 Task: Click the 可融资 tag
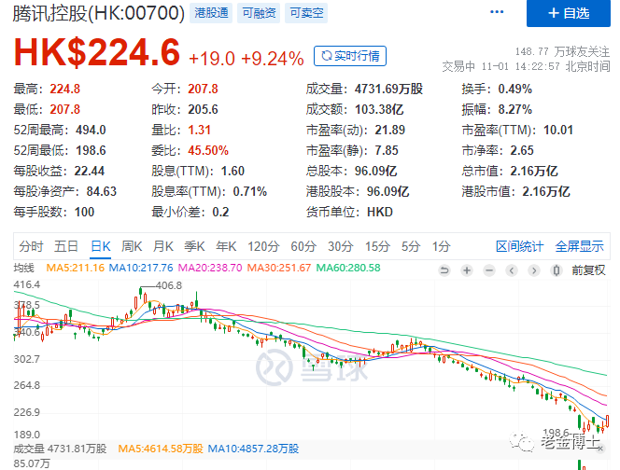click(x=259, y=13)
